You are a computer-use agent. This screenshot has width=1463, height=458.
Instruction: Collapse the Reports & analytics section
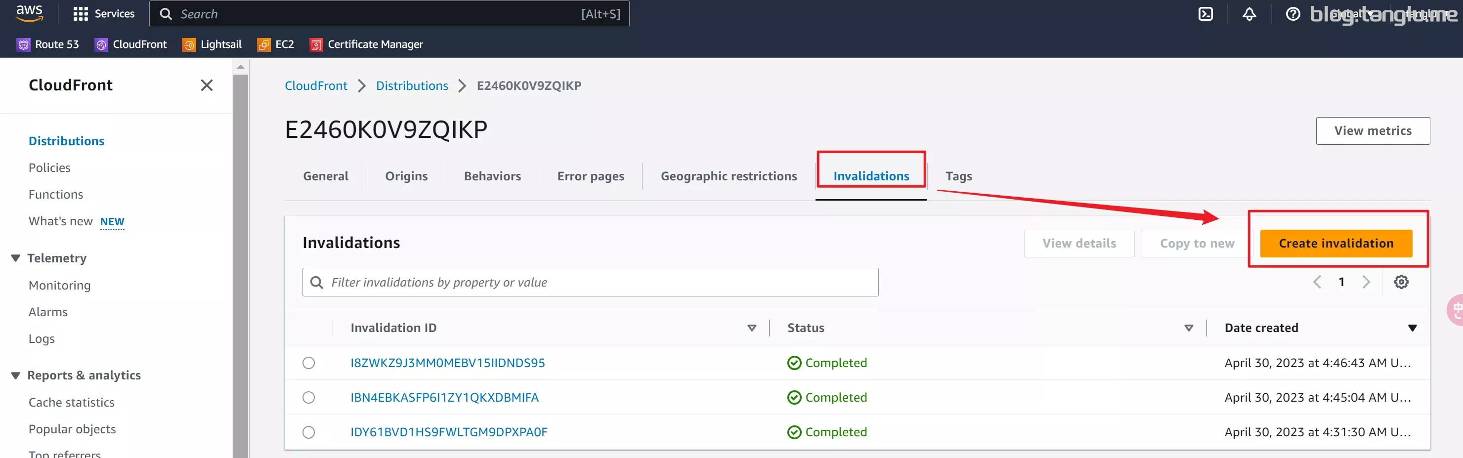click(15, 375)
